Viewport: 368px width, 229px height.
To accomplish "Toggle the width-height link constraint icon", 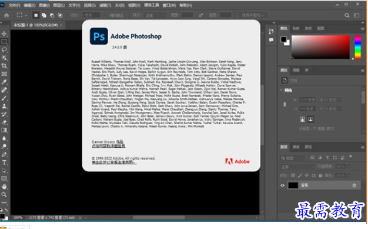I will click(x=285, y=104).
